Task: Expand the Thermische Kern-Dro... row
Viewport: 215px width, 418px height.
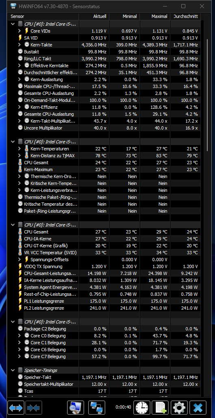Action: (x=20, y=176)
